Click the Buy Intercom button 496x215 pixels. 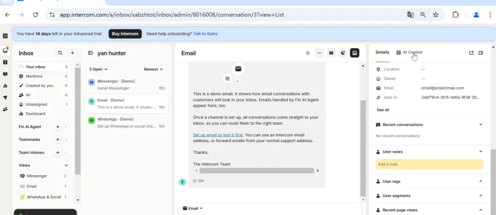click(125, 33)
